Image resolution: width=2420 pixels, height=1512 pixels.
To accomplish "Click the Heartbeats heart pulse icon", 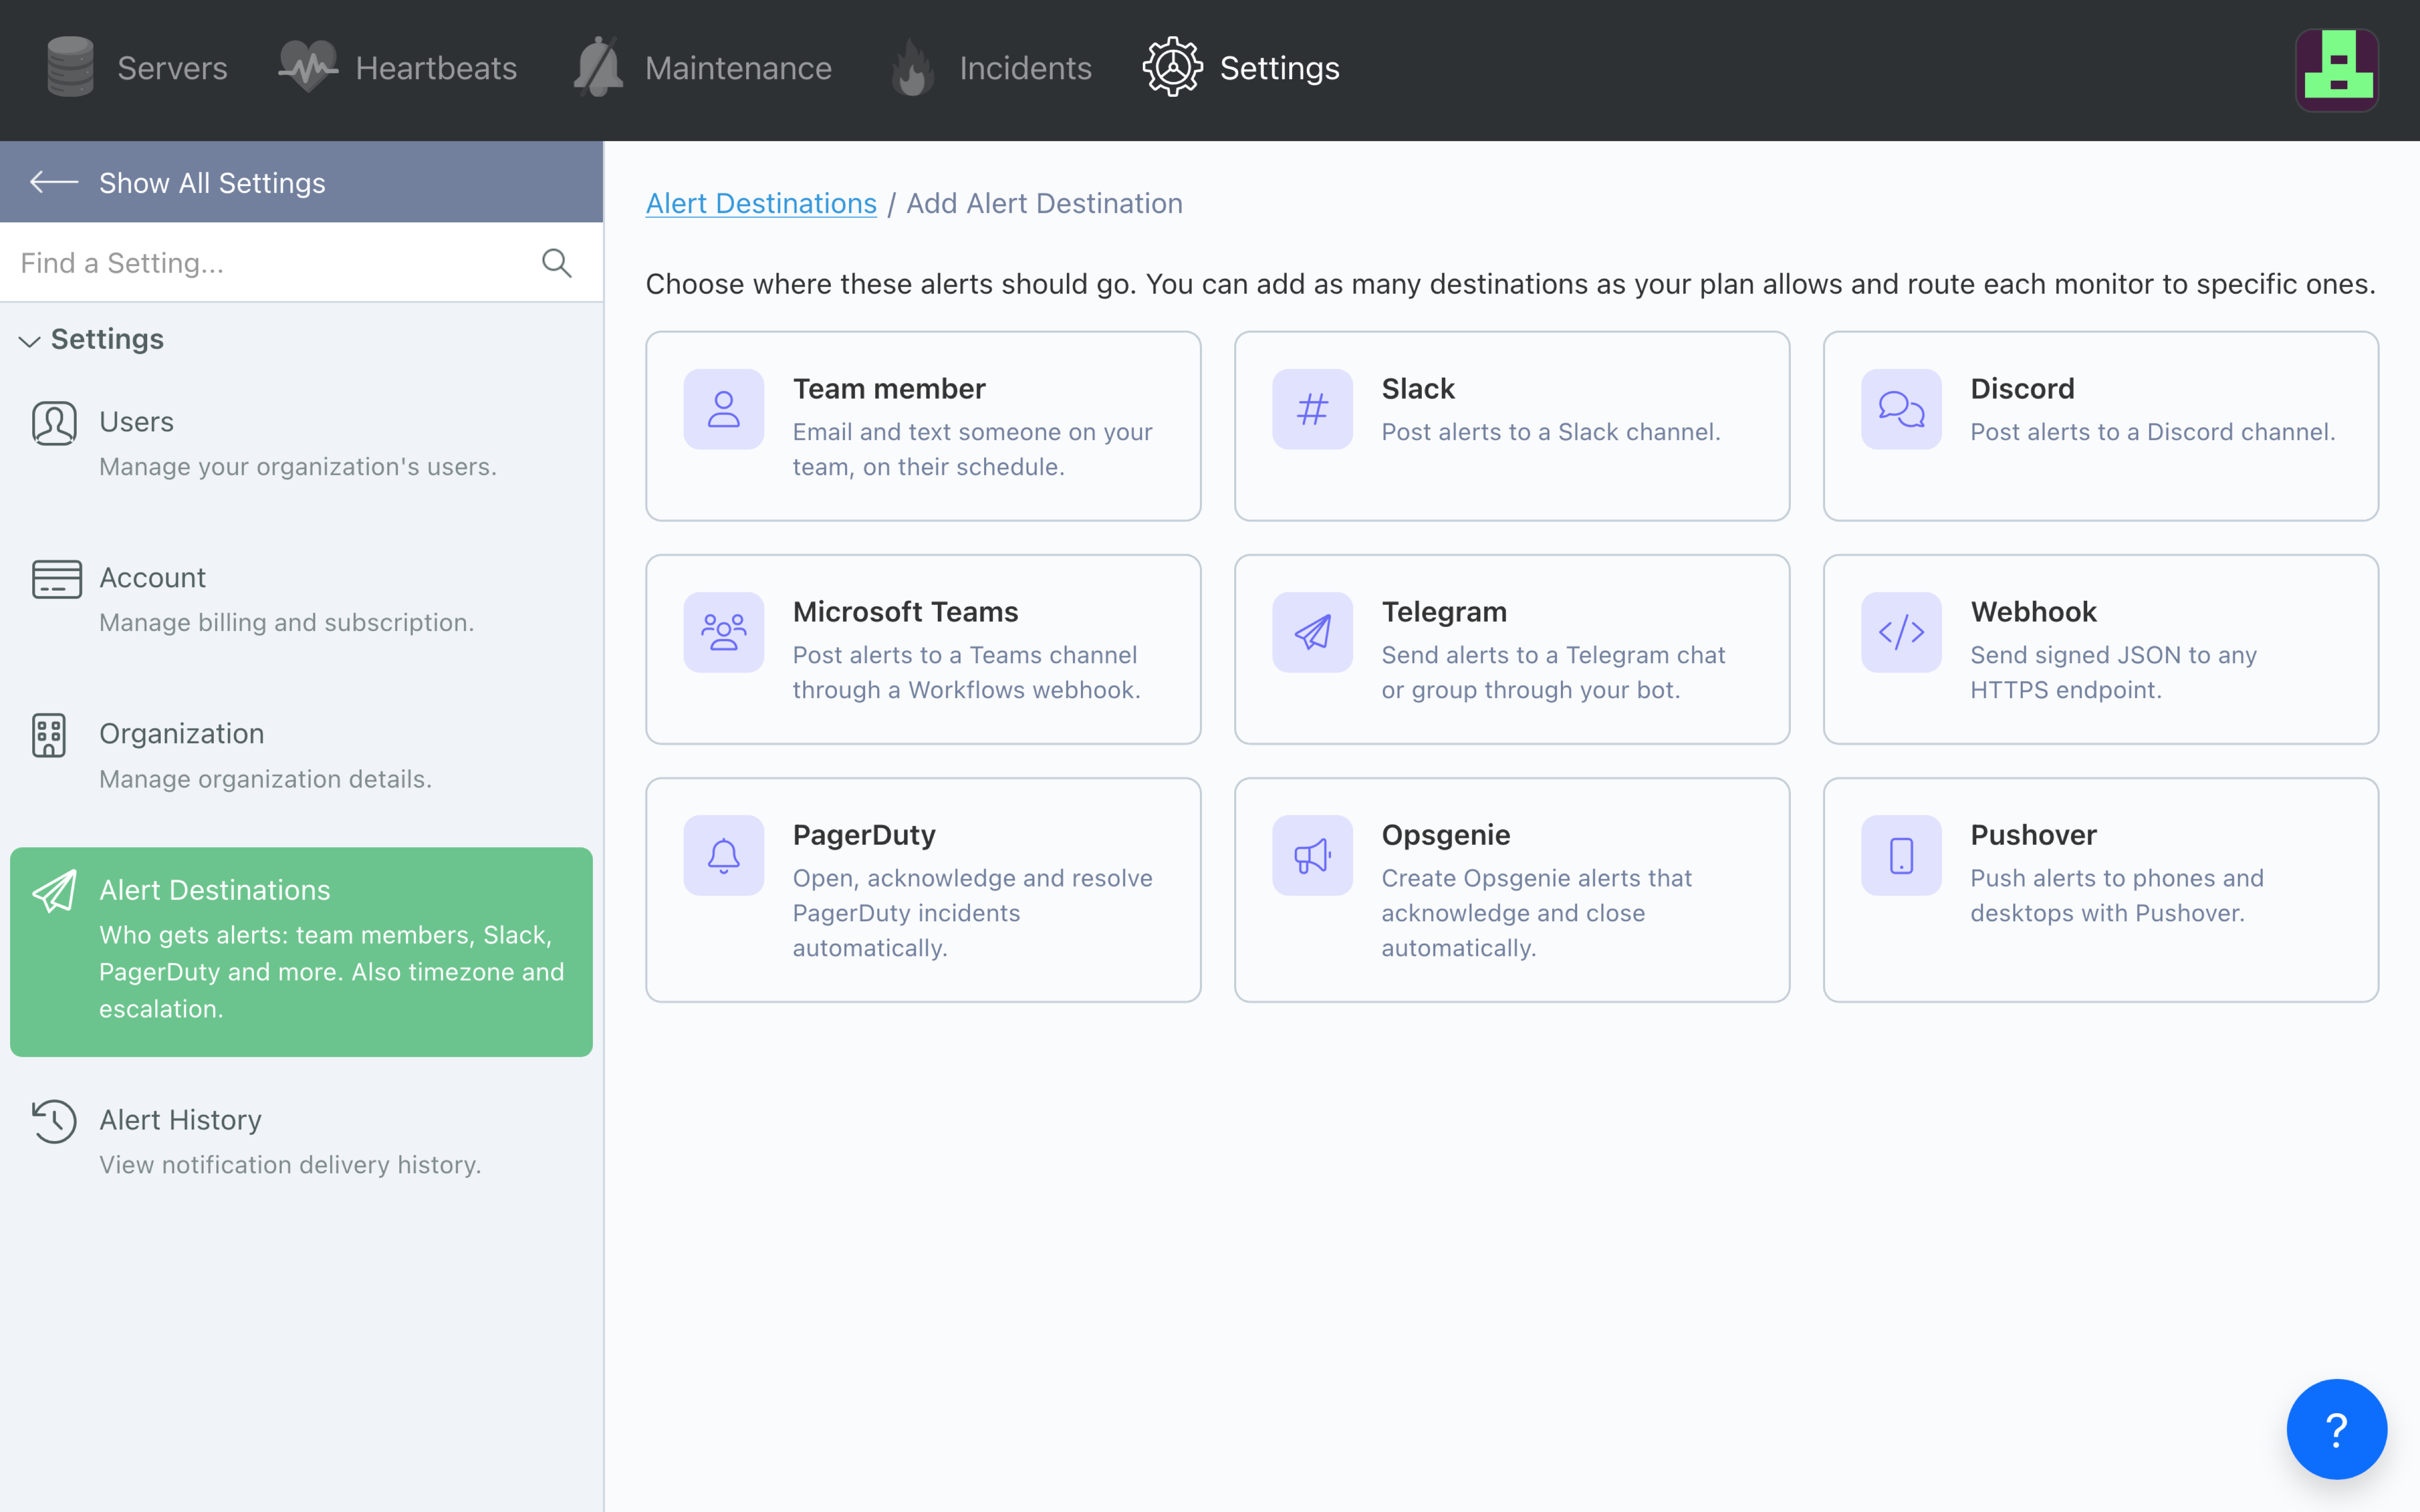I will click(308, 67).
